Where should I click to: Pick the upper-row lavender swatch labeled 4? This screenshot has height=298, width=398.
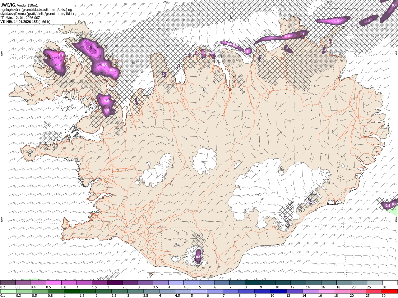(x=176, y=283)
